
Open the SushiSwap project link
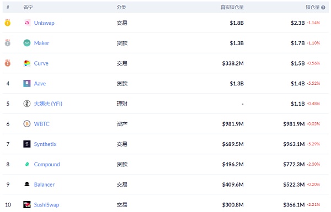point(46,205)
